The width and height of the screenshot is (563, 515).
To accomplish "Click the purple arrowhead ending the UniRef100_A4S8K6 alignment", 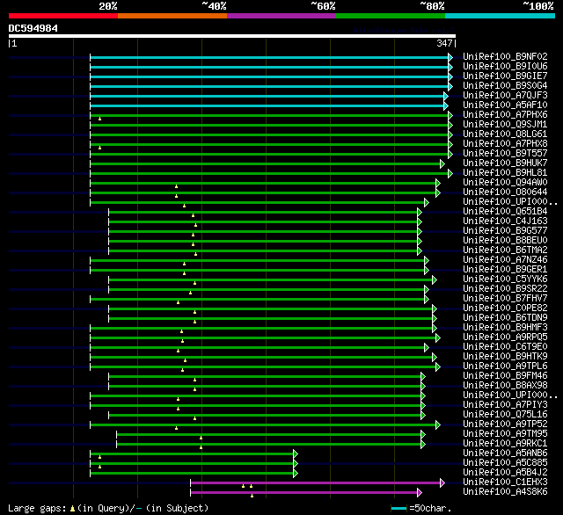I will 420,493.
